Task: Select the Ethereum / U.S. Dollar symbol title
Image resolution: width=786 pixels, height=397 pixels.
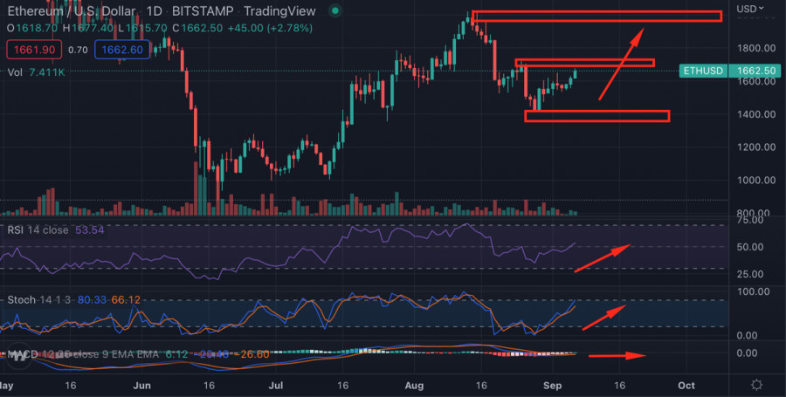Action: pyautogui.click(x=72, y=11)
